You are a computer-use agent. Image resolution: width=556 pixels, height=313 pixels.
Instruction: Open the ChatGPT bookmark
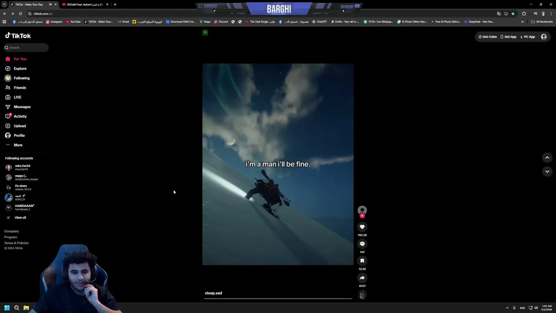[319, 22]
